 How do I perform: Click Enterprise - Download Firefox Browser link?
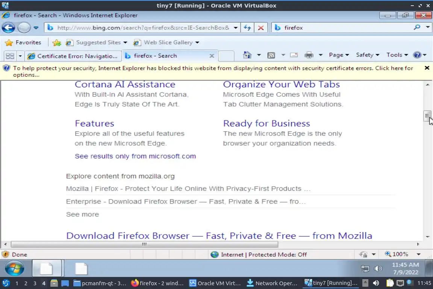tap(186, 202)
